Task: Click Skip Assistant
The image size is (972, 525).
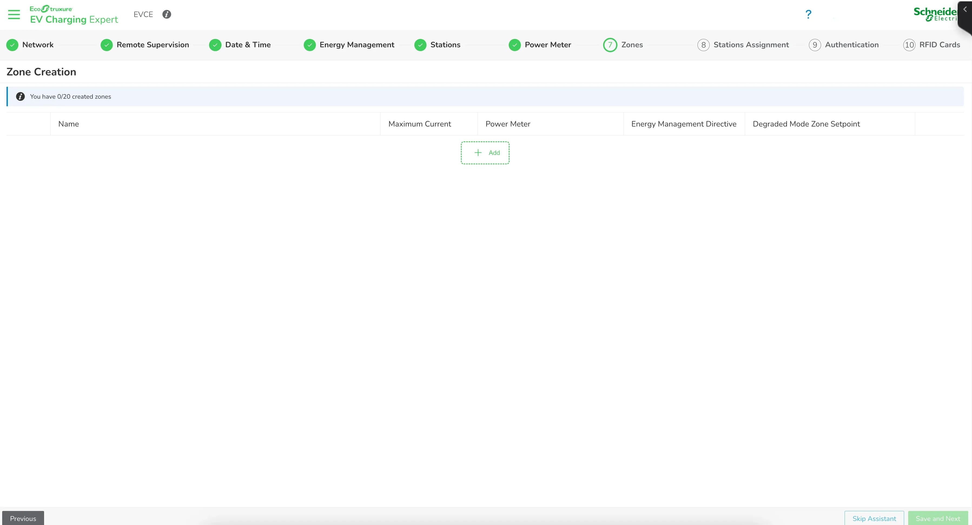Action: (874, 518)
